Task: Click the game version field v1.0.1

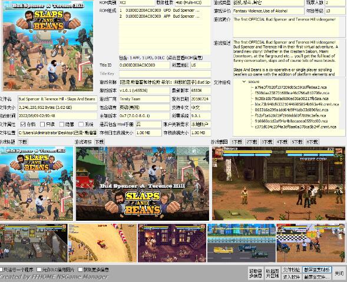Action: click(x=144, y=91)
